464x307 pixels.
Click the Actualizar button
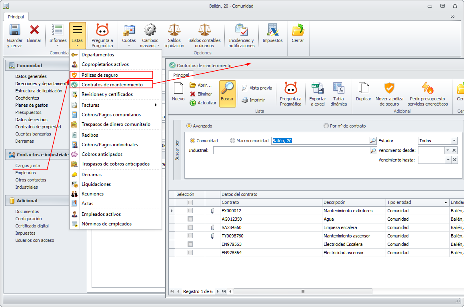click(203, 103)
